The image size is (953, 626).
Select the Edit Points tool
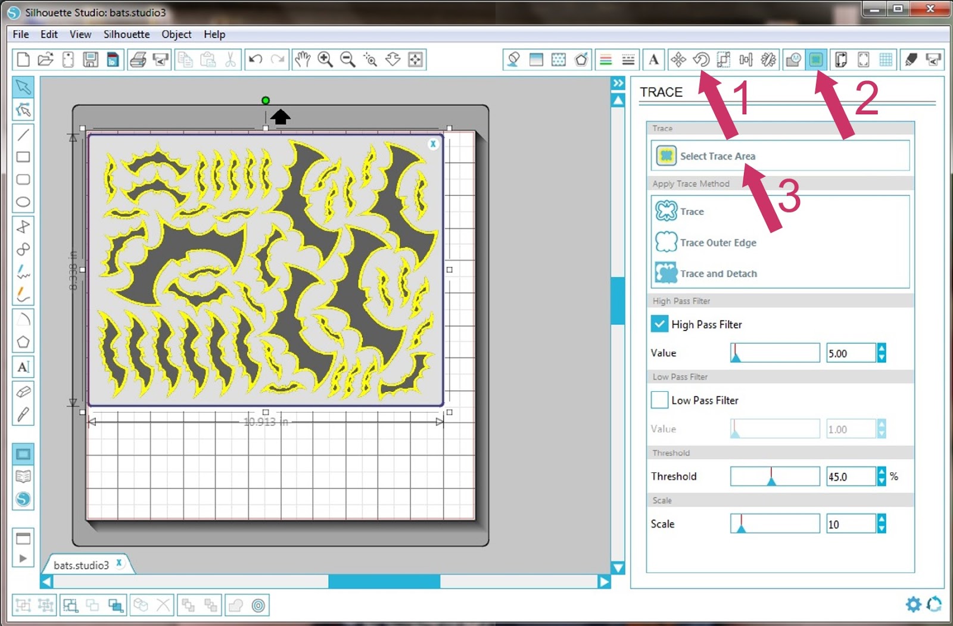coord(23,110)
